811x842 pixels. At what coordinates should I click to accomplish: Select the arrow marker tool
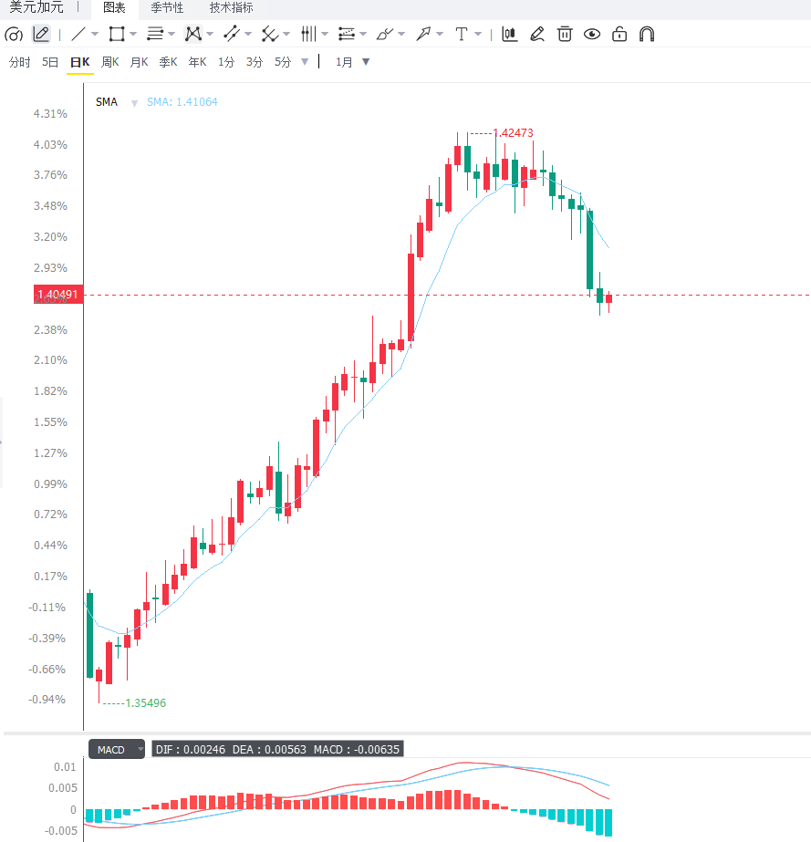coord(423,35)
